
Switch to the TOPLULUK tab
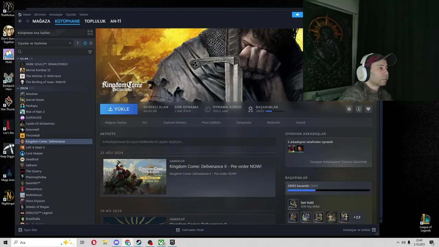95,21
